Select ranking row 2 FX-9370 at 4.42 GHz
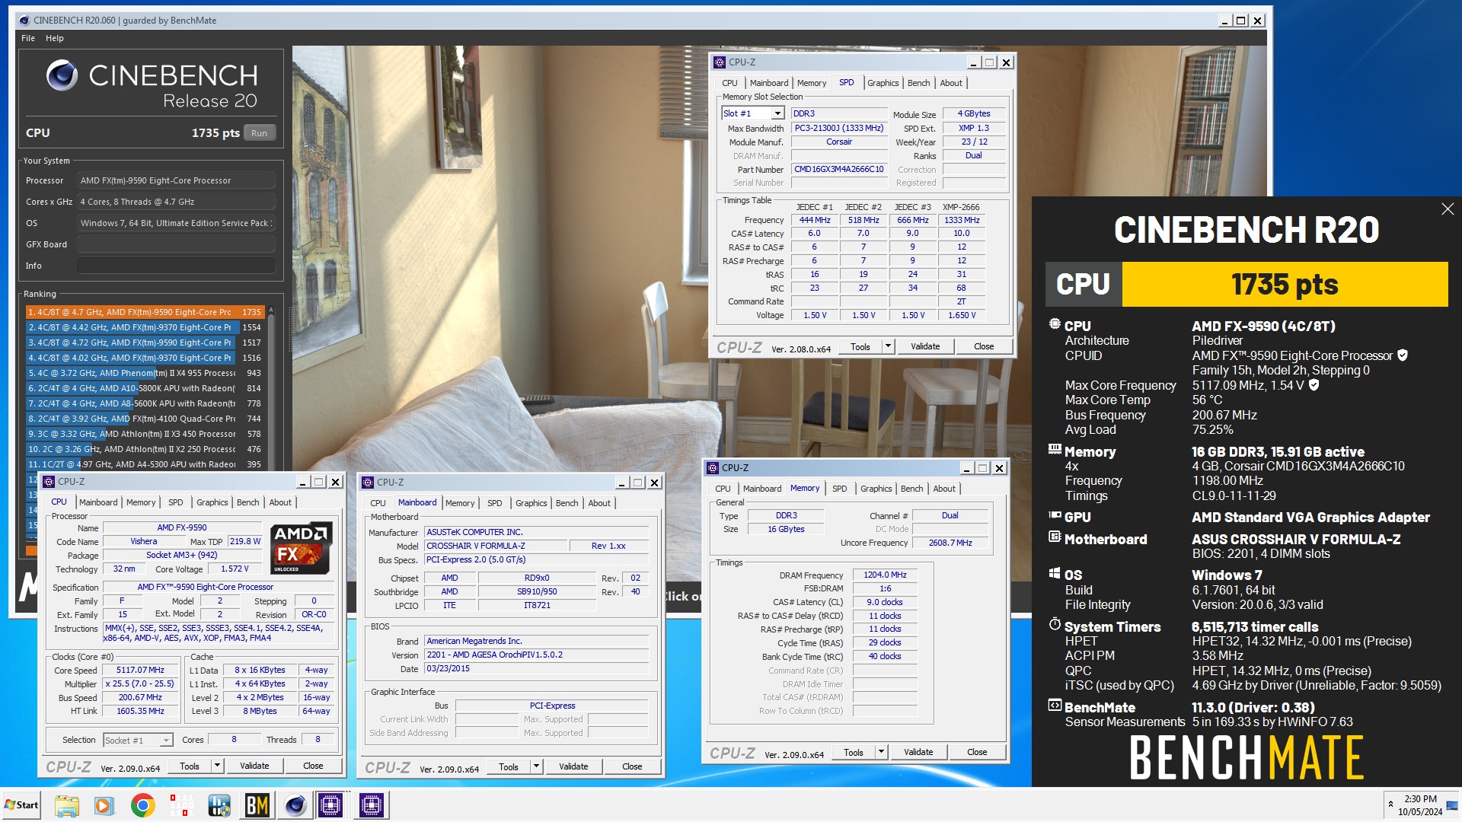Viewport: 1462px width, 822px height. (x=145, y=327)
